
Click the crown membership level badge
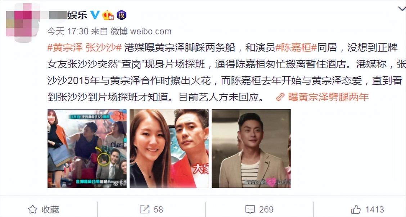[x=108, y=15]
